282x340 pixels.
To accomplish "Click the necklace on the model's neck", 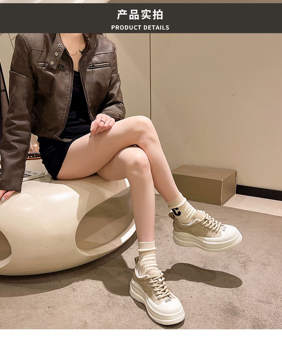I will pyautogui.click(x=75, y=52).
